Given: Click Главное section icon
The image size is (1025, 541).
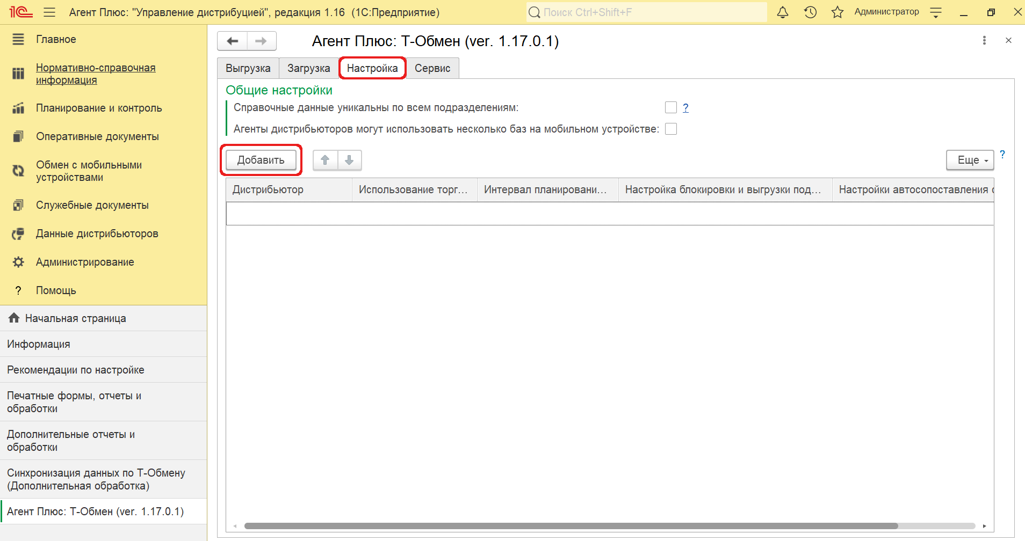Looking at the screenshot, I should coord(18,39).
